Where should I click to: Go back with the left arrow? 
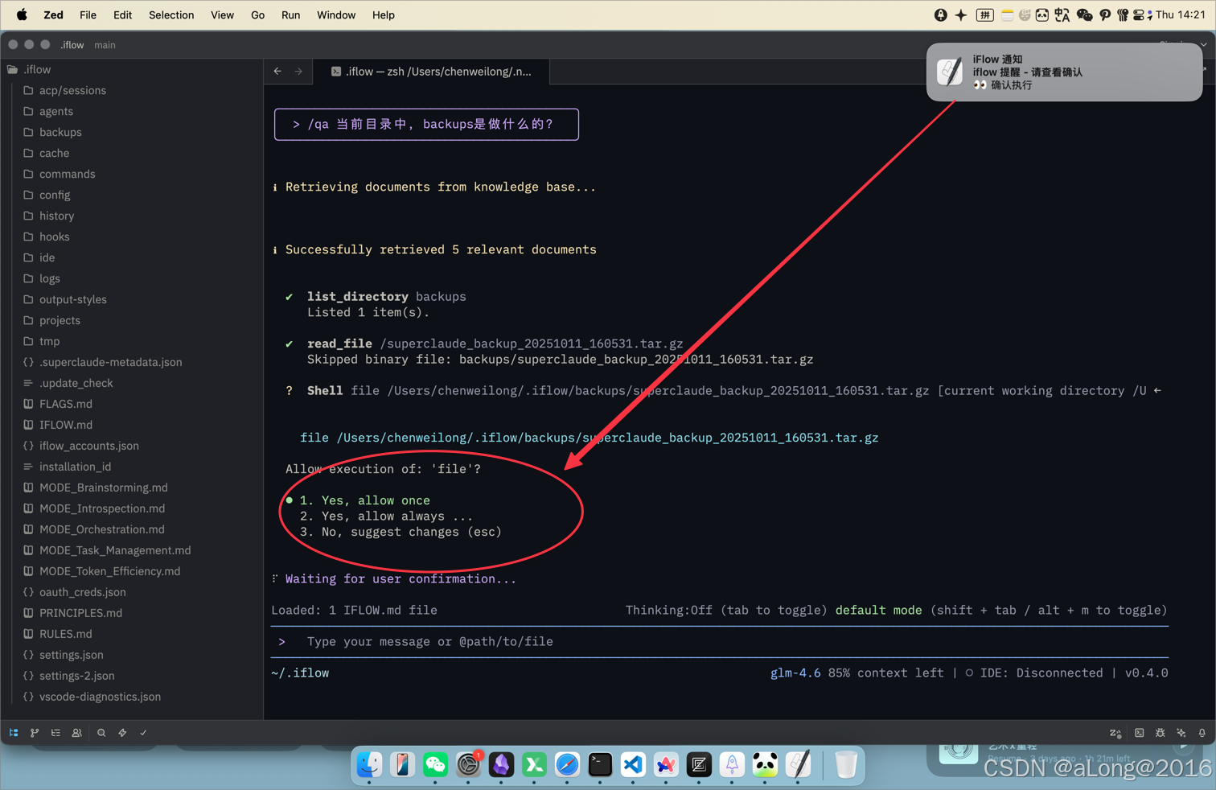(x=277, y=72)
